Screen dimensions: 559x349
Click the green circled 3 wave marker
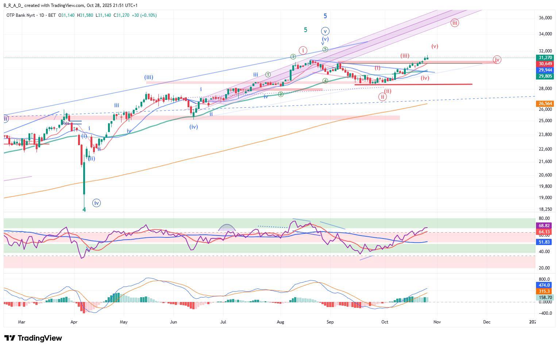[x=293, y=57]
